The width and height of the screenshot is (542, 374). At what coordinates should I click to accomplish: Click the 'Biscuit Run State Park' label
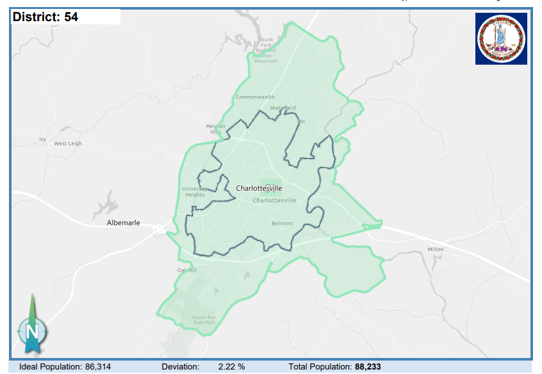[x=204, y=320]
